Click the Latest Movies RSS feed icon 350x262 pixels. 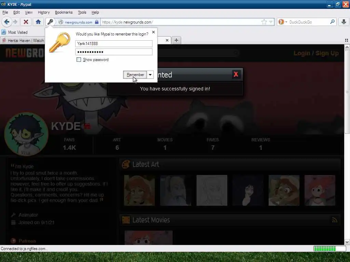[x=335, y=220]
